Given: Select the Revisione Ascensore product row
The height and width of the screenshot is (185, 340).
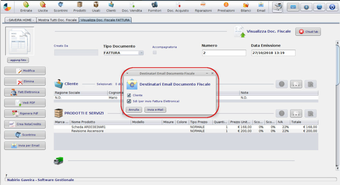Looking at the screenshot, I should click(x=186, y=131).
